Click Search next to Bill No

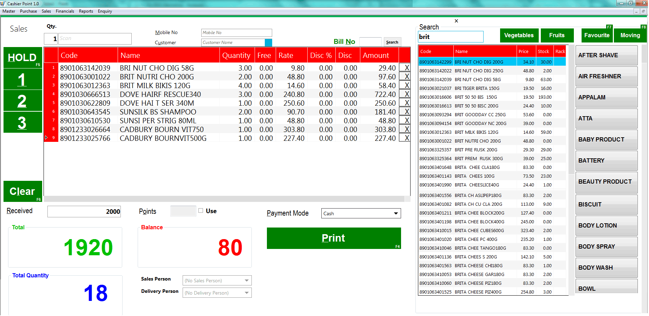pyautogui.click(x=392, y=42)
